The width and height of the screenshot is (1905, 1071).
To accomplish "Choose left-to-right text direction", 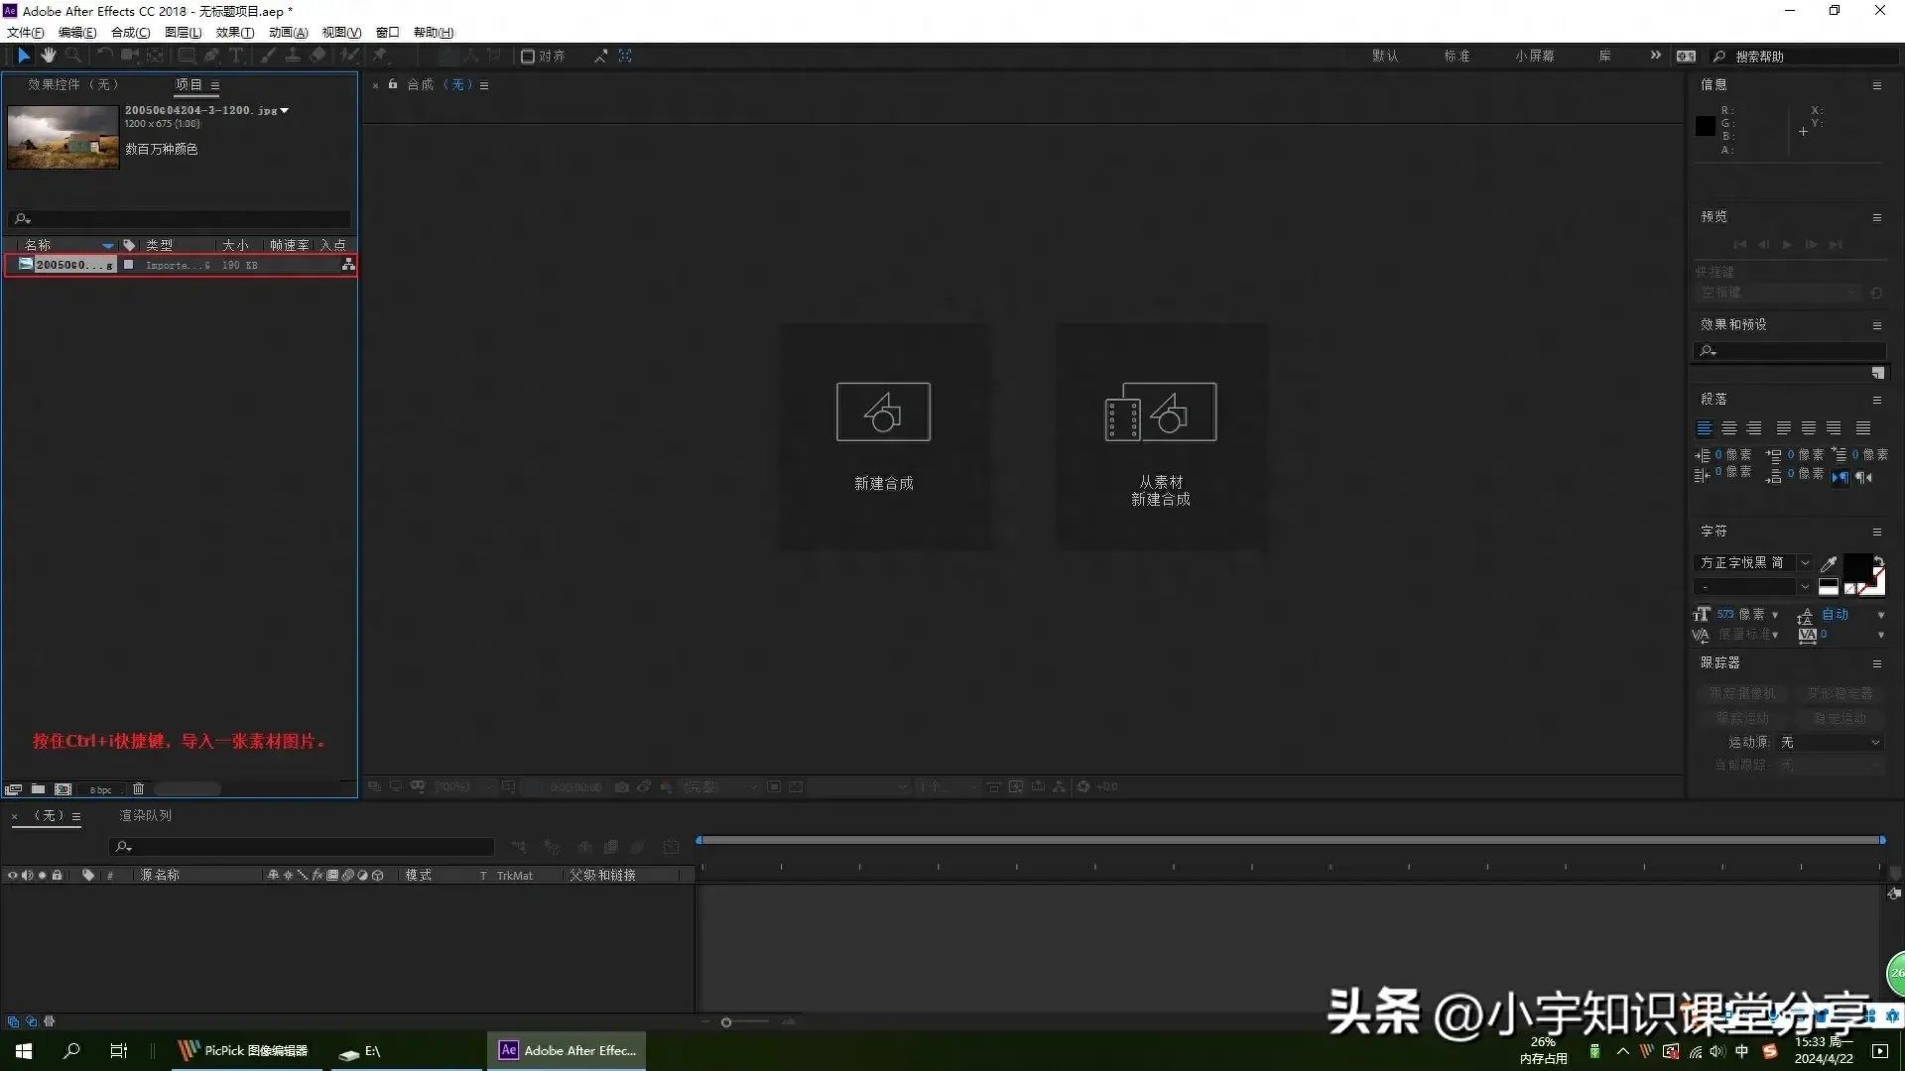I will point(1841,477).
